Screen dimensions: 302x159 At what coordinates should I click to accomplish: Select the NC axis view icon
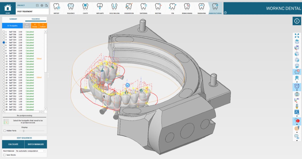point(297,48)
